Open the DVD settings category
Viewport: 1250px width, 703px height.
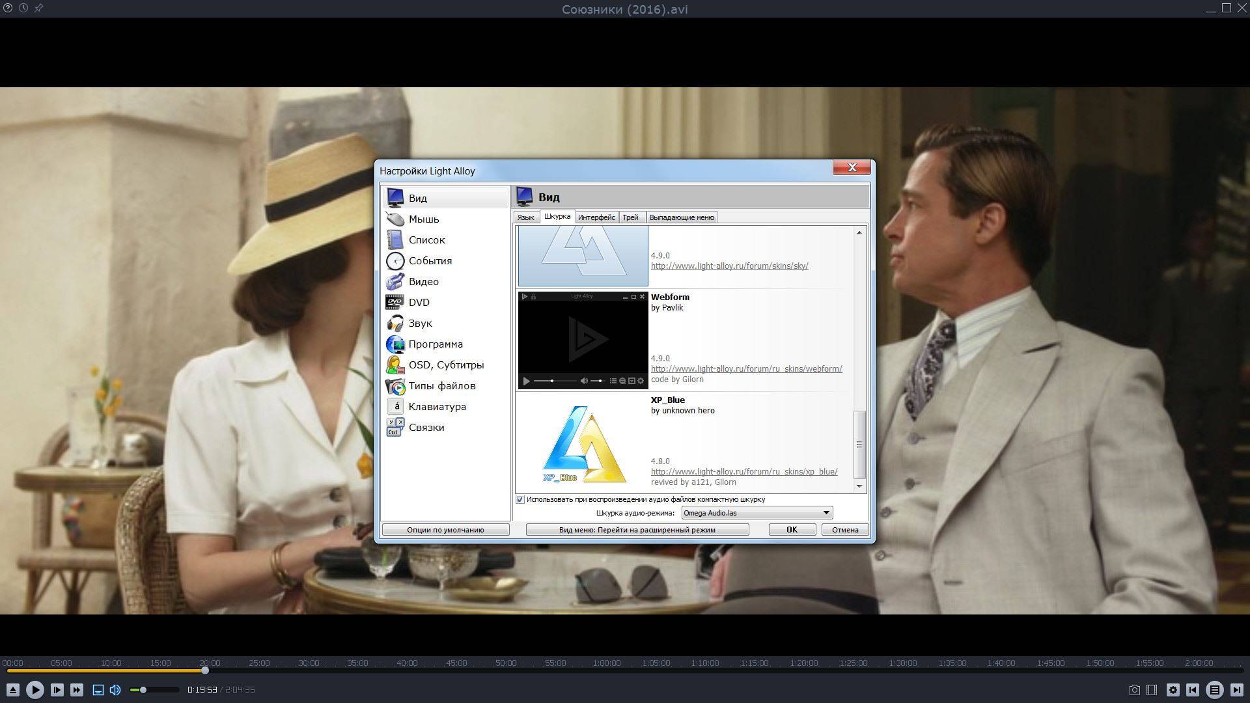pos(445,302)
